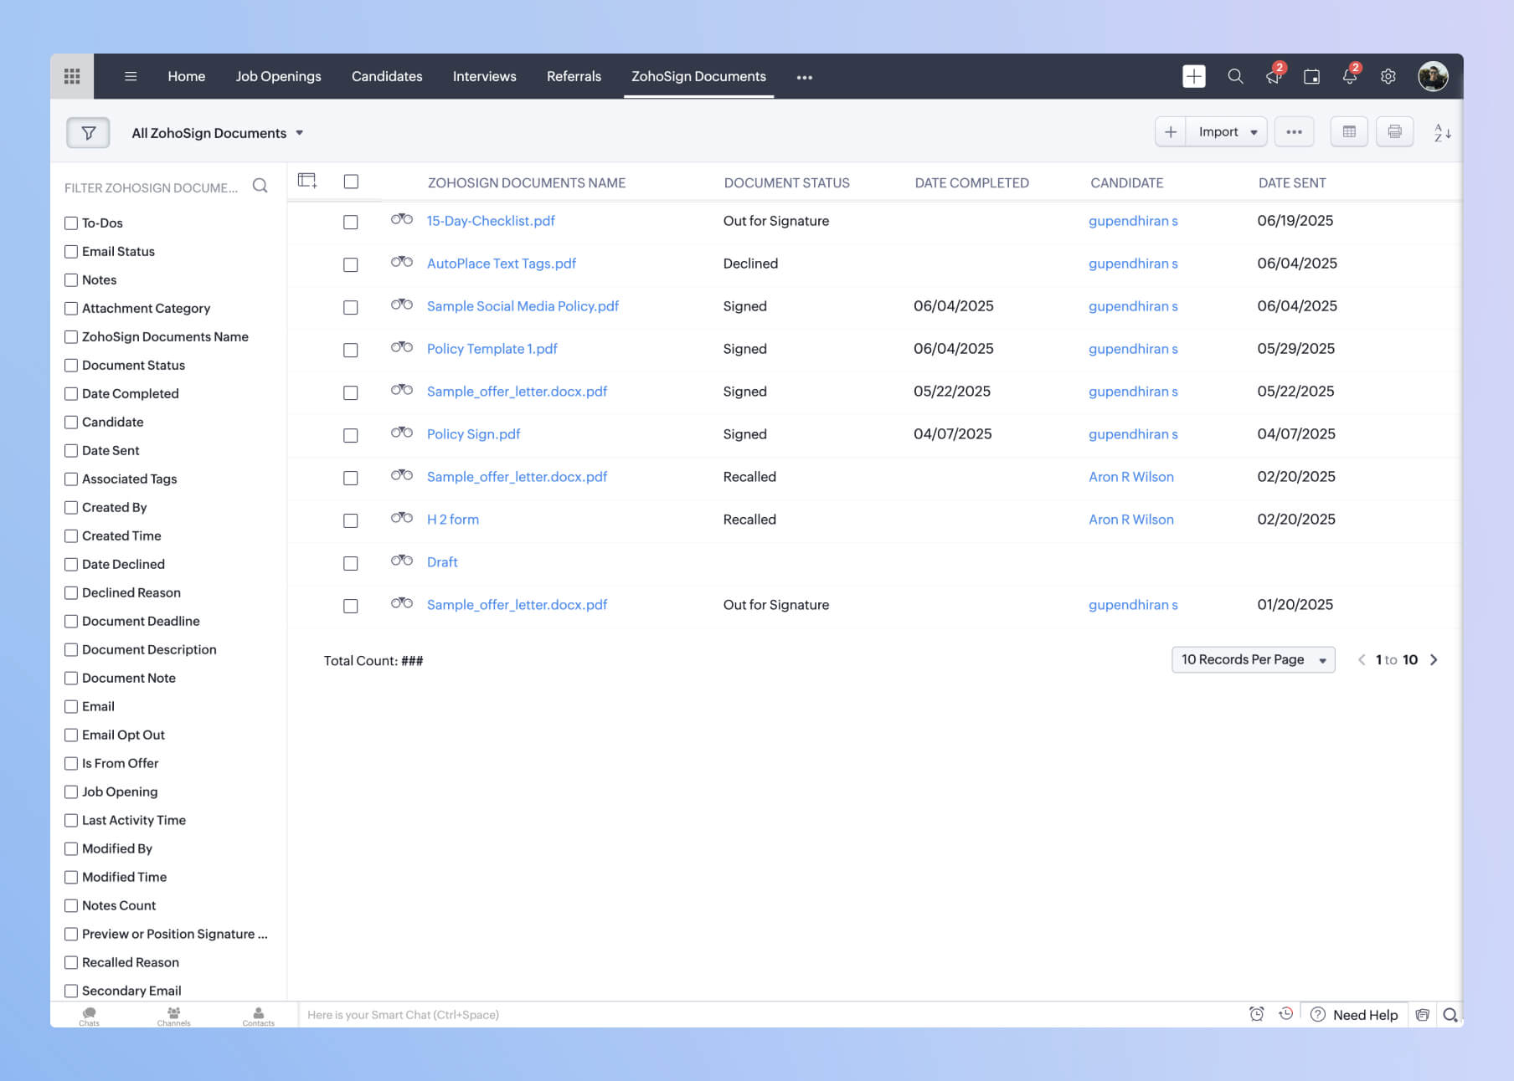Switch to the Job Openings tab
The width and height of the screenshot is (1514, 1081).
point(278,76)
